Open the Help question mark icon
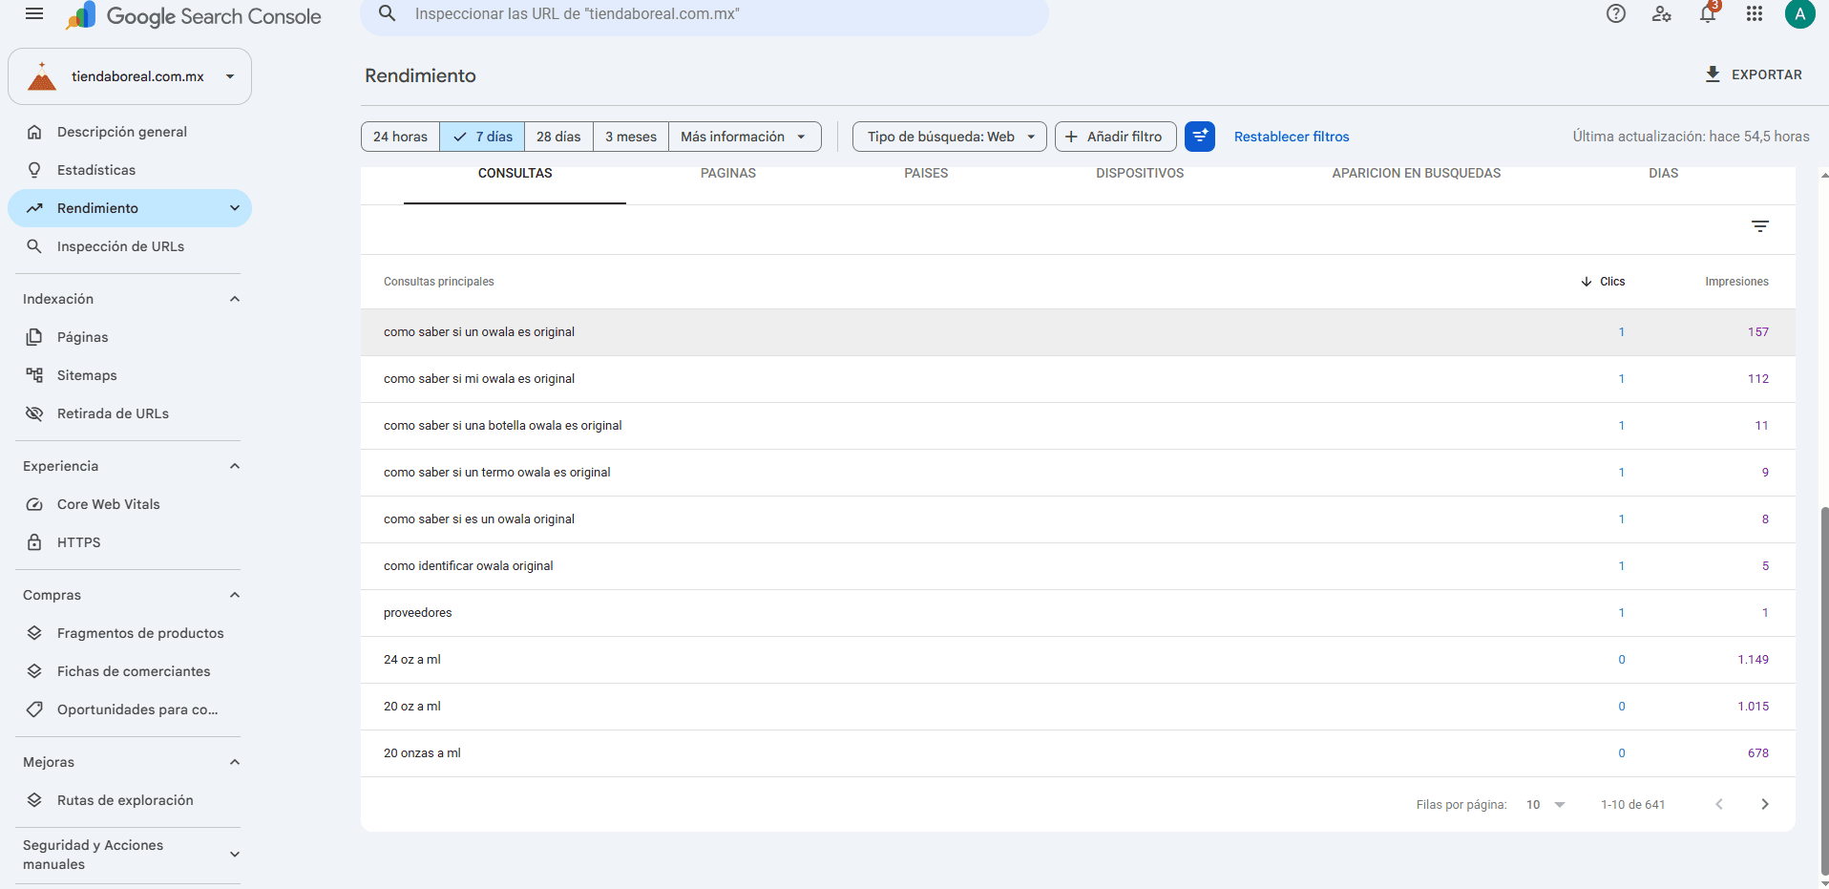Image resolution: width=1829 pixels, height=889 pixels. pyautogui.click(x=1616, y=14)
